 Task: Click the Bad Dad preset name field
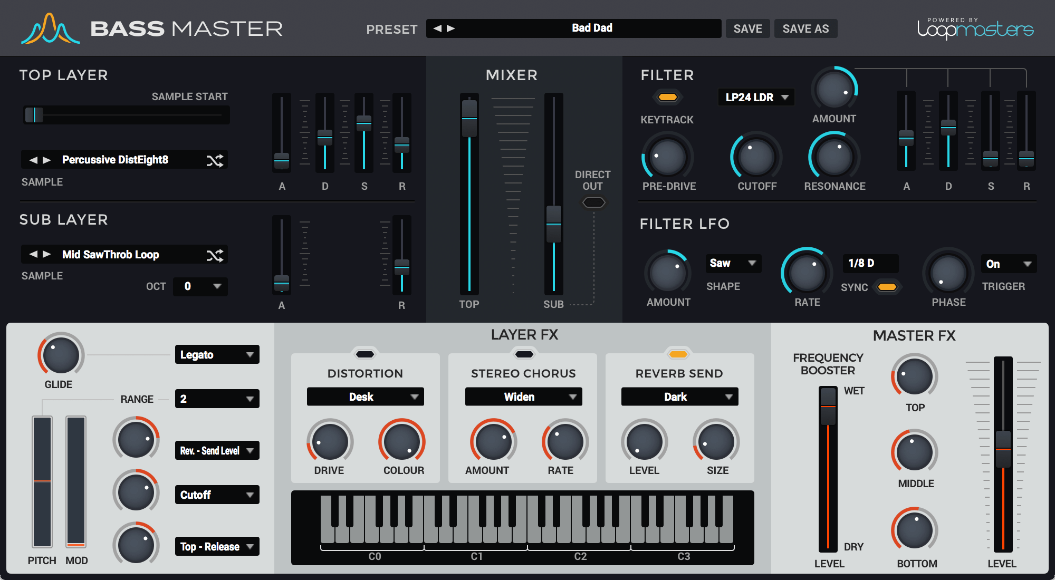[591, 28]
